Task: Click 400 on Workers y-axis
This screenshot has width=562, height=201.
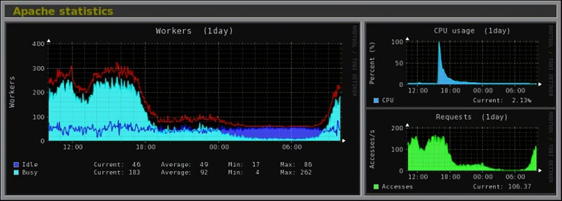Action: pos(38,44)
